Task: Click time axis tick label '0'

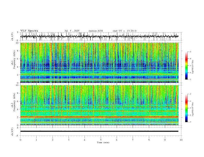Action: [20, 140]
